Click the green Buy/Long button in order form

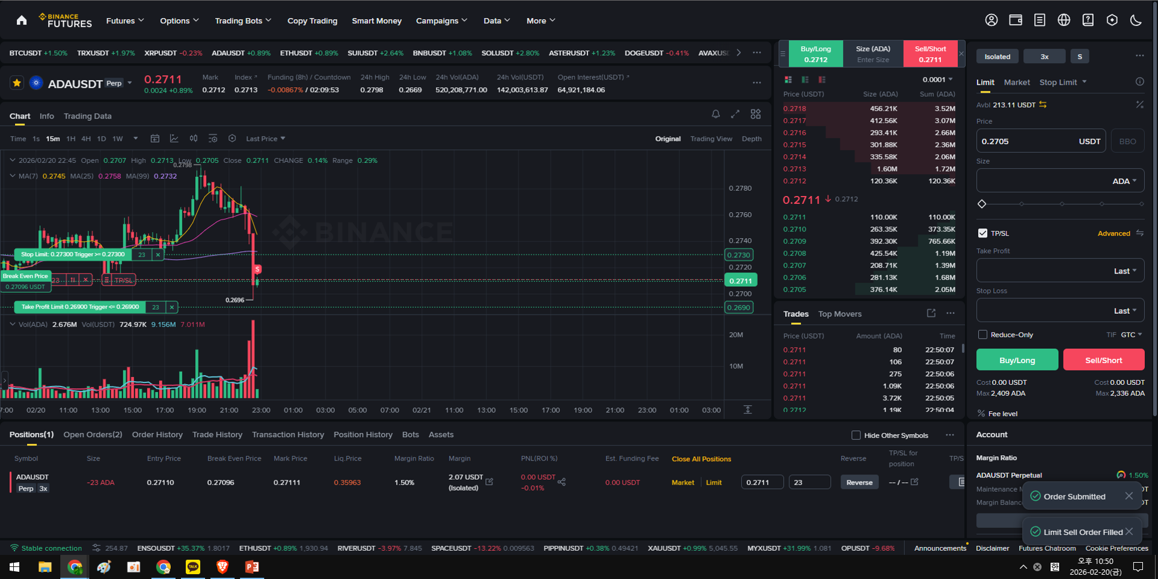tap(1017, 360)
